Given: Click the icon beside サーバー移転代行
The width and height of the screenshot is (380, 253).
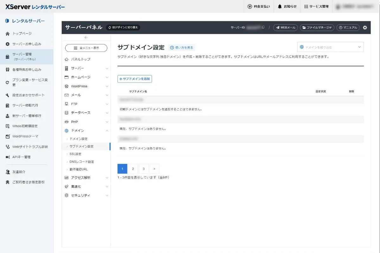Looking at the screenshot, I should (8, 105).
